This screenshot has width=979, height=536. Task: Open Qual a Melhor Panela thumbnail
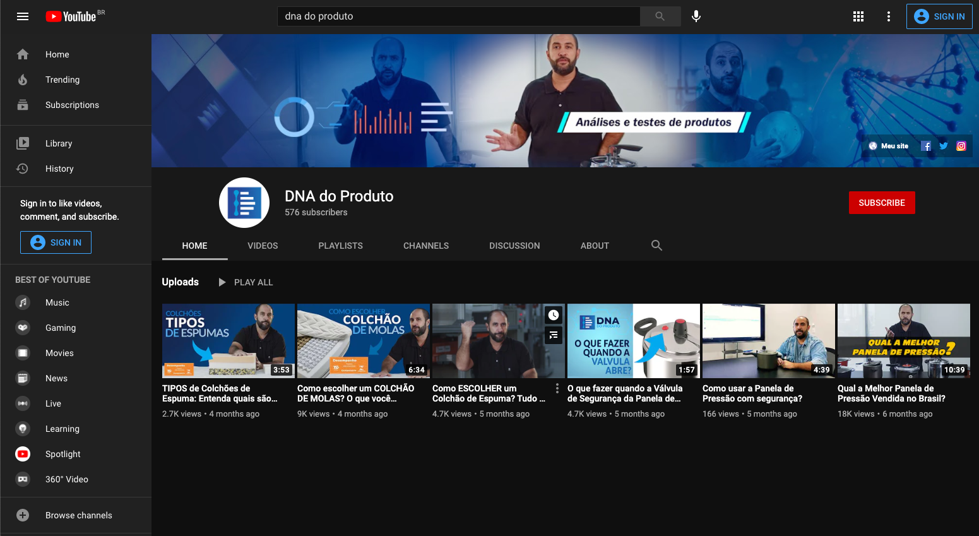tap(904, 341)
